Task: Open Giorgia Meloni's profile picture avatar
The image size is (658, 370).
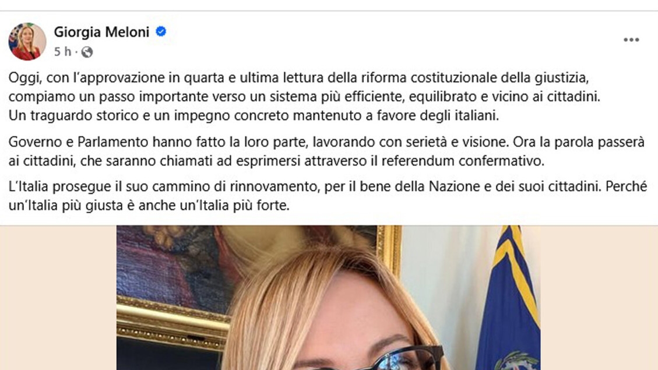Action: [x=27, y=41]
